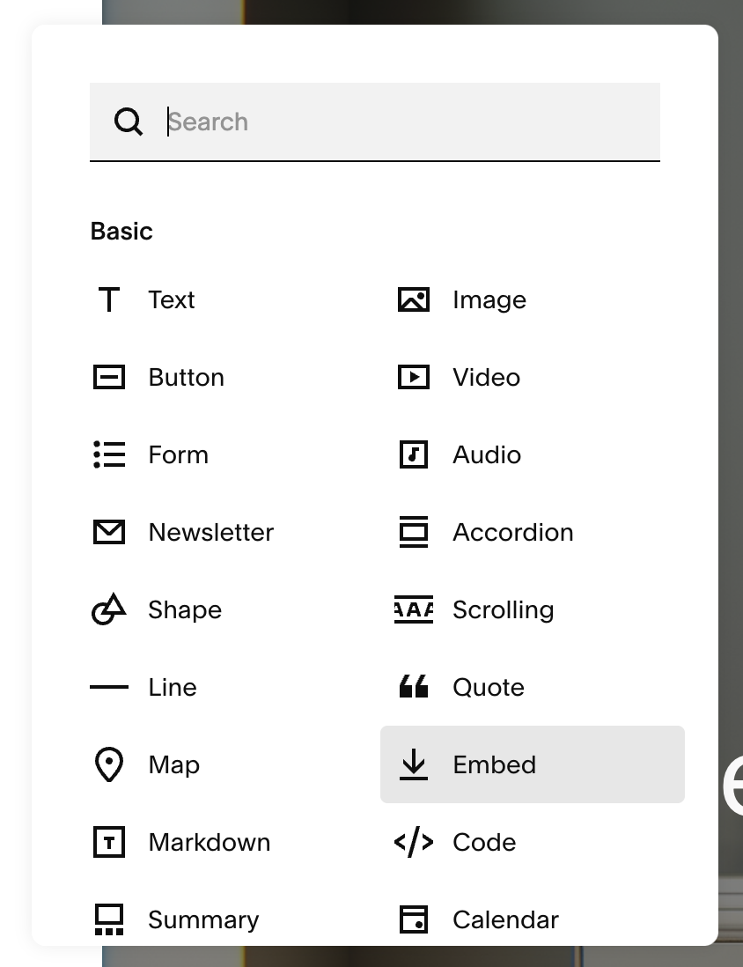Click the Scrolling block icon
The width and height of the screenshot is (743, 967).
click(414, 610)
